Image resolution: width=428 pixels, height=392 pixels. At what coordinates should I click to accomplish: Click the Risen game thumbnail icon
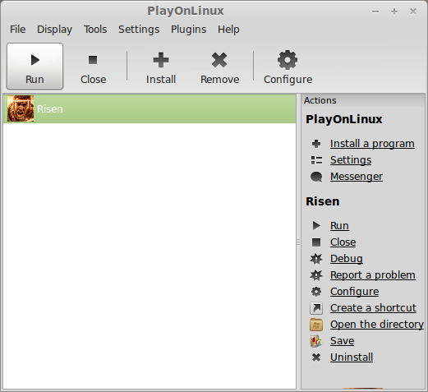[21, 108]
